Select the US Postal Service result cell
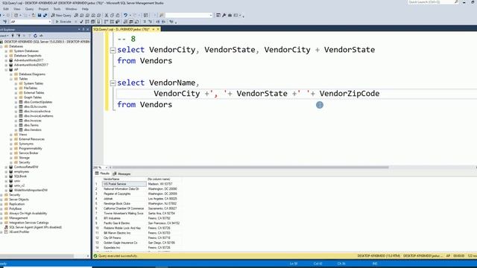477x268 pixels. 124,184
